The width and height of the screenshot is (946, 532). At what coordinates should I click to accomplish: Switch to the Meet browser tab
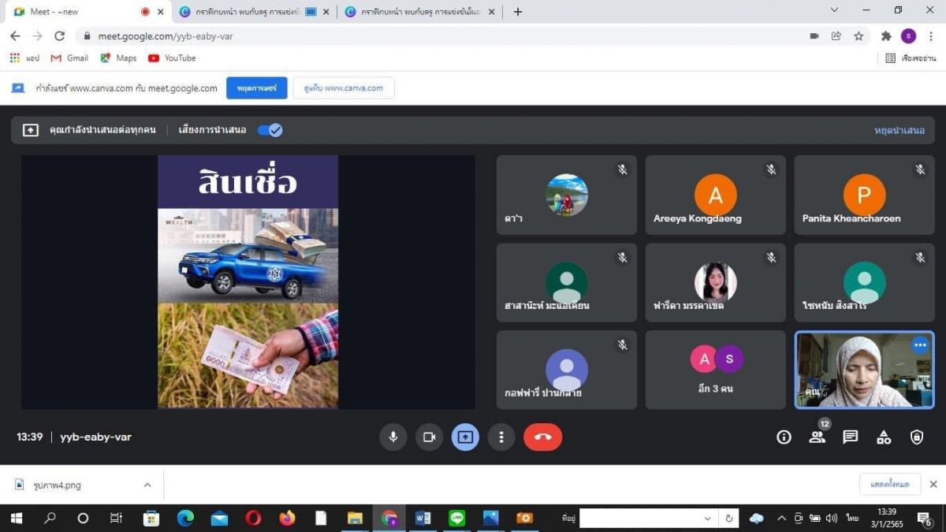tap(75, 12)
